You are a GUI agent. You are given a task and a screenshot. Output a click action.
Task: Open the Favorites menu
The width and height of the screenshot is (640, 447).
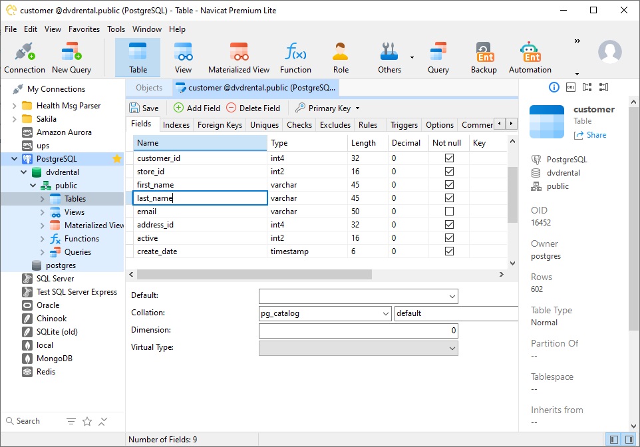coord(84,29)
